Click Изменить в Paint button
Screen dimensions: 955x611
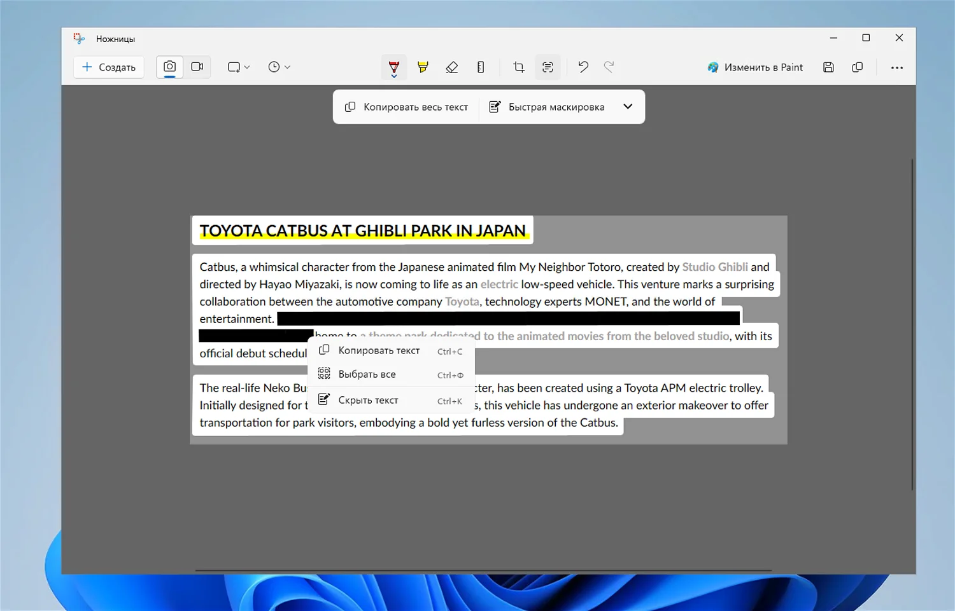click(x=755, y=67)
